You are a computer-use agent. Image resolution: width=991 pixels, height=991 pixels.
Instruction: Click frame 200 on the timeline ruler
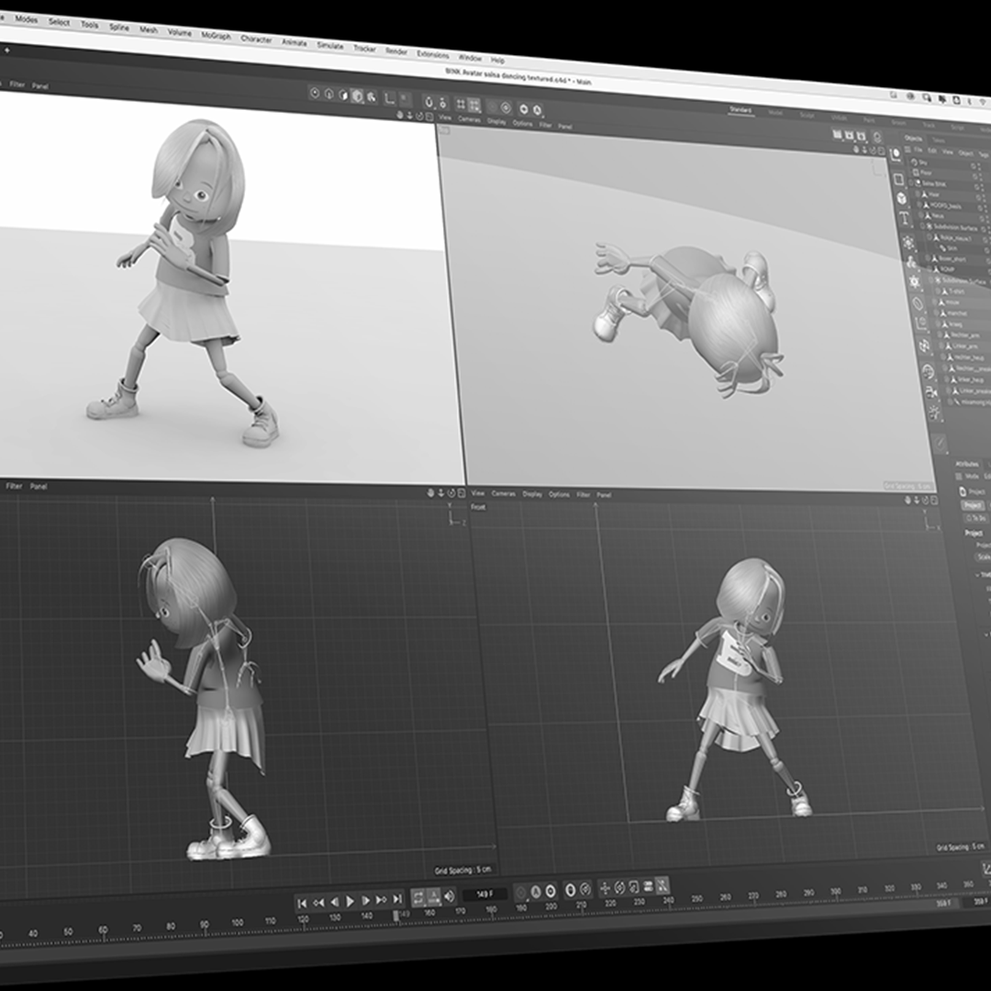click(551, 907)
